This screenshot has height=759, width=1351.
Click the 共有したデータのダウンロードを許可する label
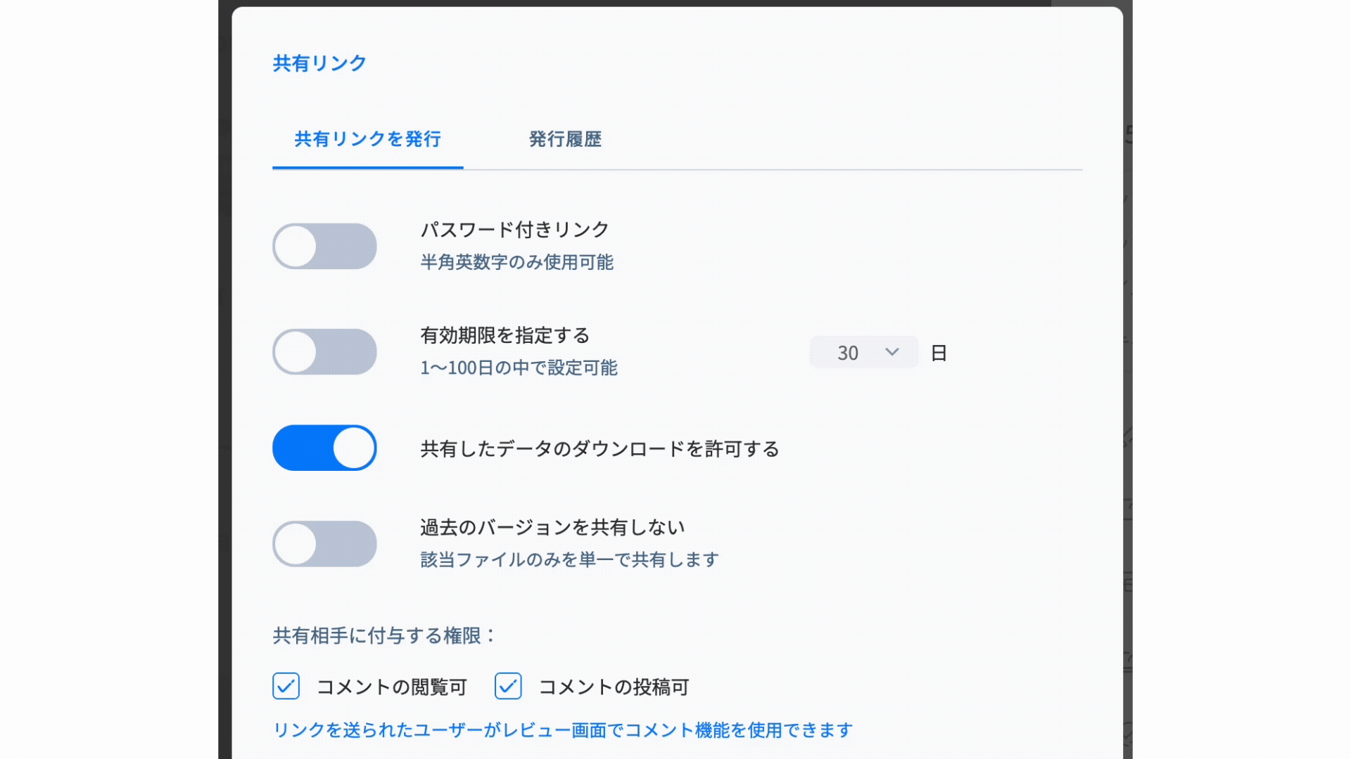pyautogui.click(x=600, y=449)
